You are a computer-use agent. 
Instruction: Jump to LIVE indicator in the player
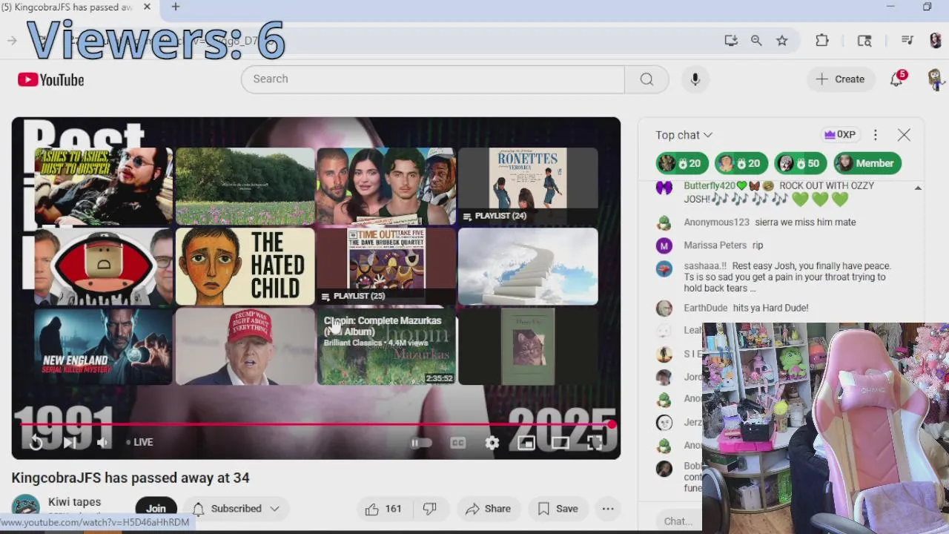(x=139, y=442)
